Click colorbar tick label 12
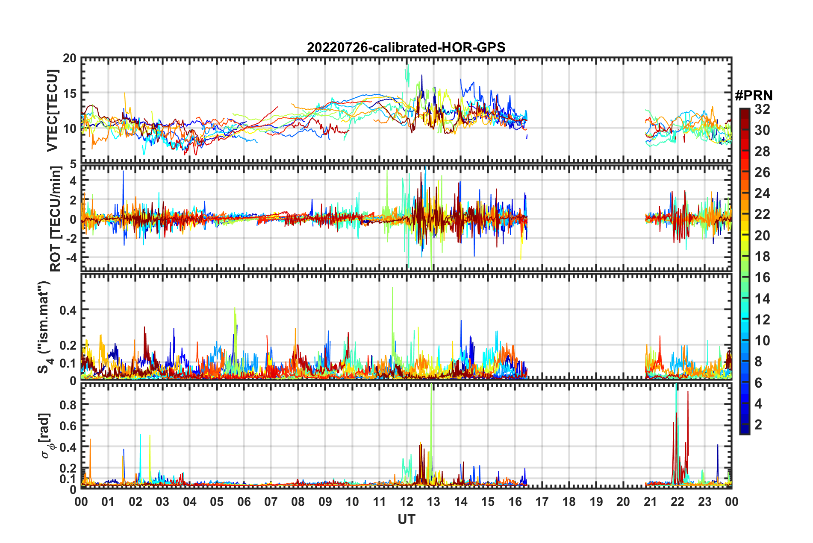813x543 pixels. pyautogui.click(x=762, y=319)
